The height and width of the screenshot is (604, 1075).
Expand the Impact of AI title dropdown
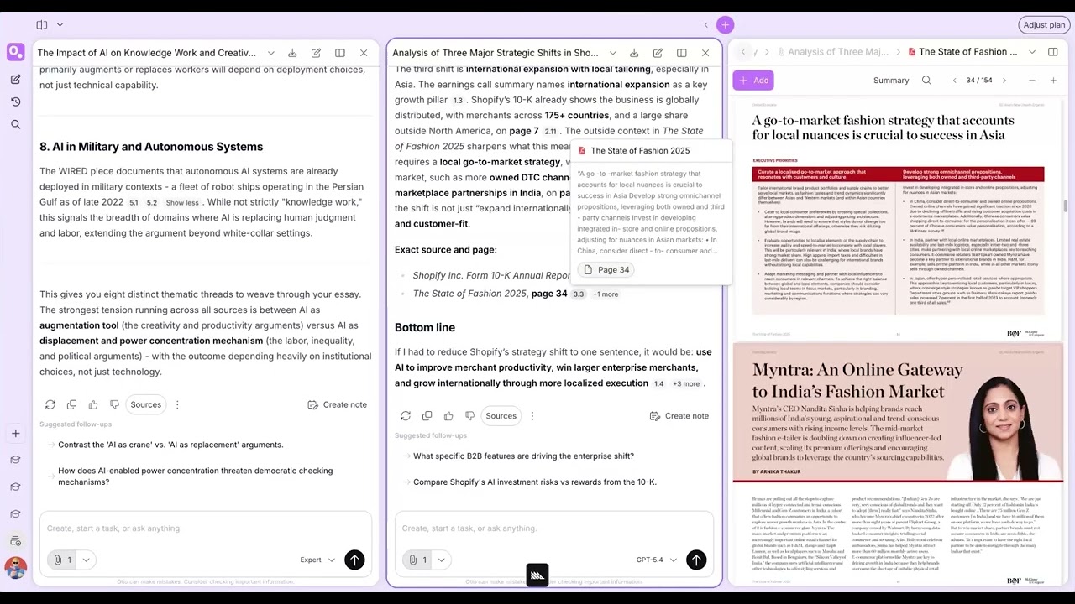pyautogui.click(x=270, y=53)
